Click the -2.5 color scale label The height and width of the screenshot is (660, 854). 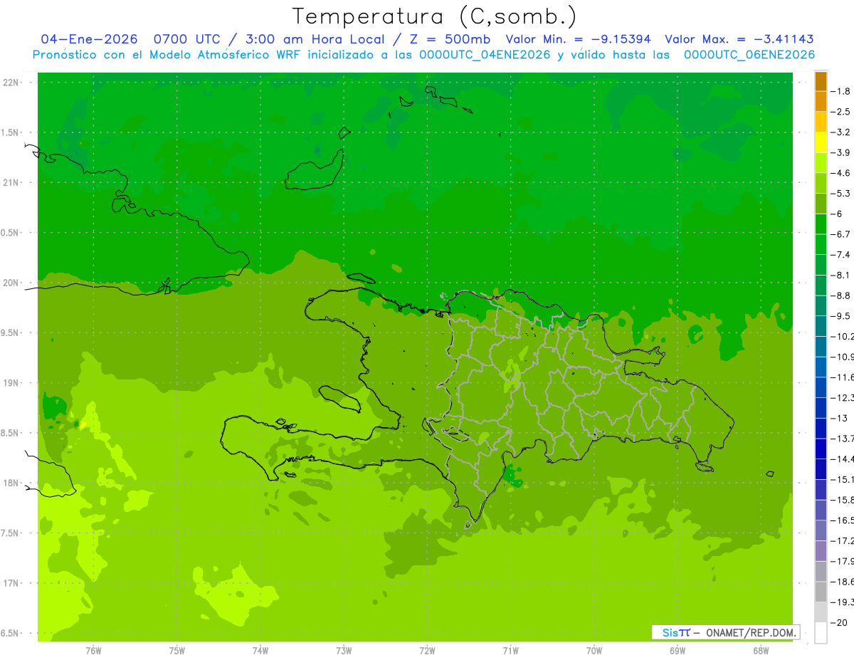click(840, 112)
